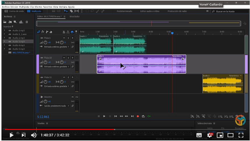Zoom in time icon
Image resolution: width=250 pixels, height=141 pixels.
(203, 117)
